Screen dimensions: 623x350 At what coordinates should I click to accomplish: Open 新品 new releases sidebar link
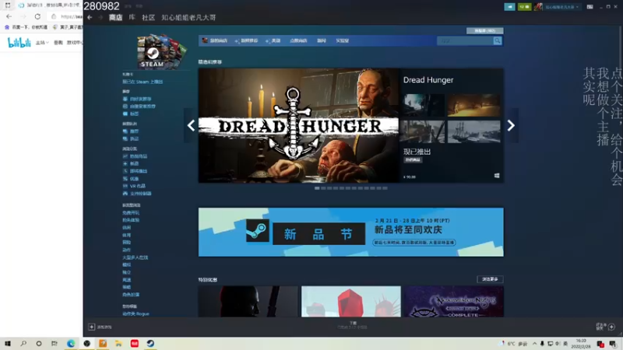[131, 163]
